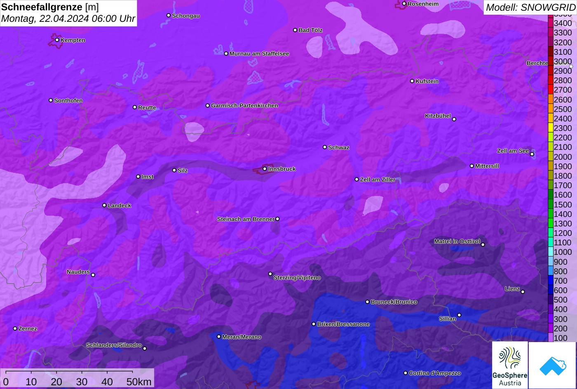Click the 700 blue legend swatch

tap(551, 281)
